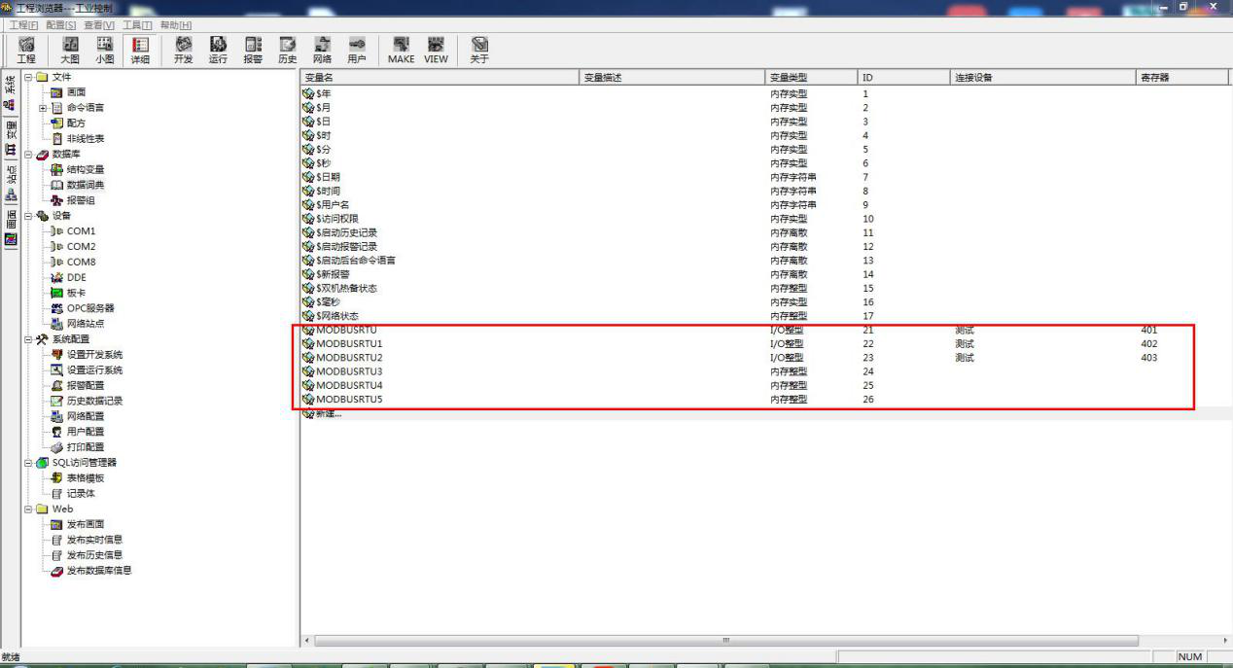Open the VIEW runtime icon

coord(436,50)
